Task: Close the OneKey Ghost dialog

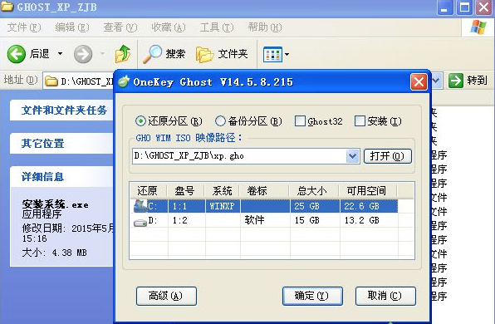Action: 419,82
